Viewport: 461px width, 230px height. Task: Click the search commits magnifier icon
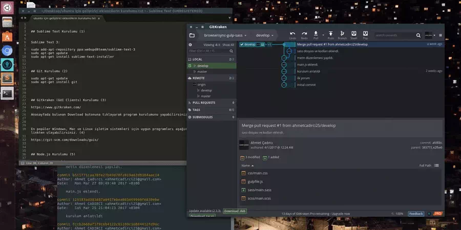[x=418, y=35]
